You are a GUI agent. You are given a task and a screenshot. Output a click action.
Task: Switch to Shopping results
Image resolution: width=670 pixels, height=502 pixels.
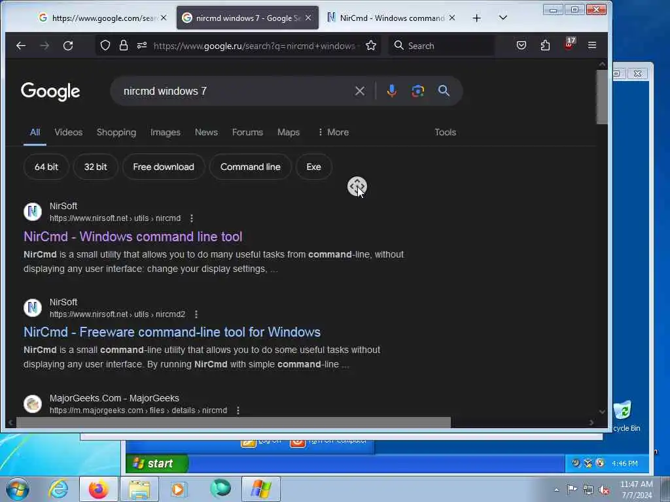116,132
